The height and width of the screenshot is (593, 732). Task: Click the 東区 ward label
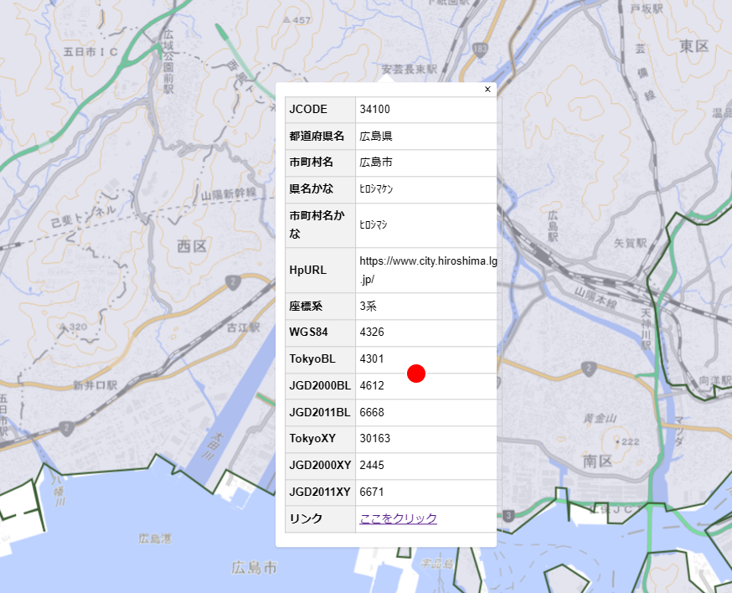tap(694, 44)
